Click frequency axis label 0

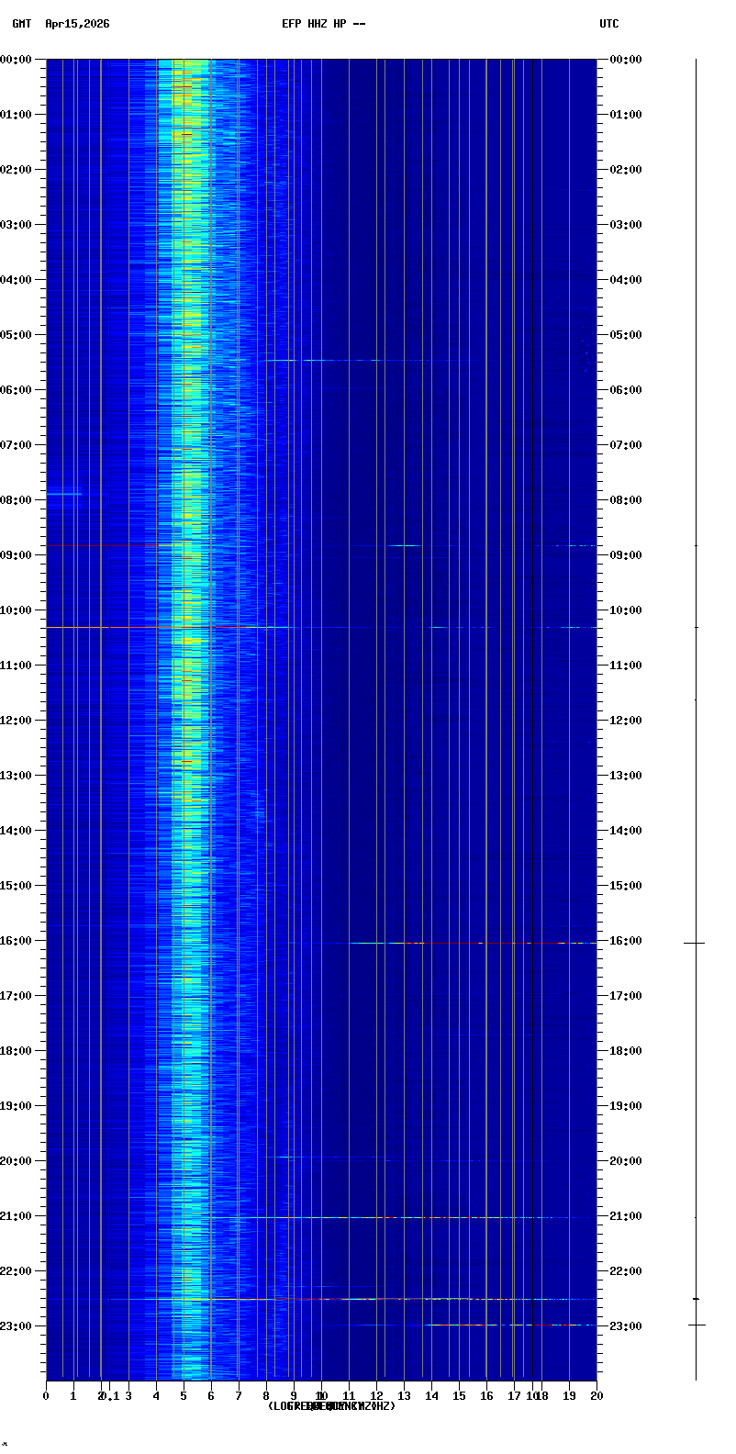point(46,1396)
